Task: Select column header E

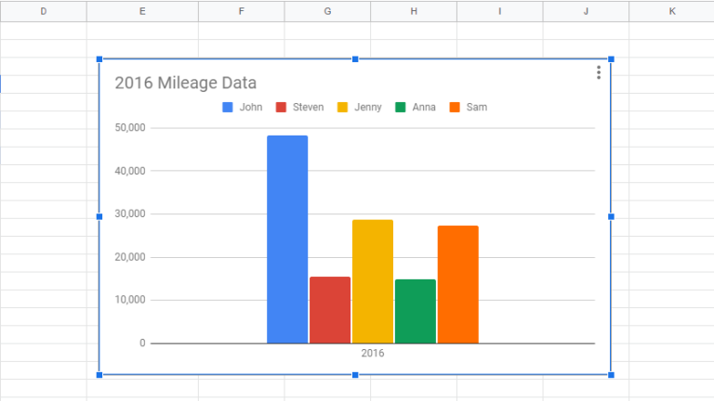Action: tap(142, 11)
